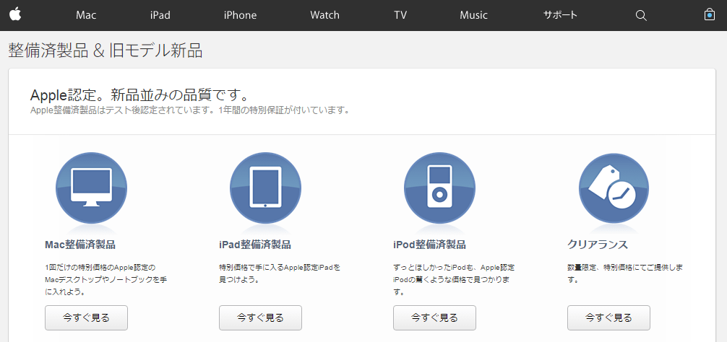Click the Mac desktop monitor circle icon

coord(91,188)
